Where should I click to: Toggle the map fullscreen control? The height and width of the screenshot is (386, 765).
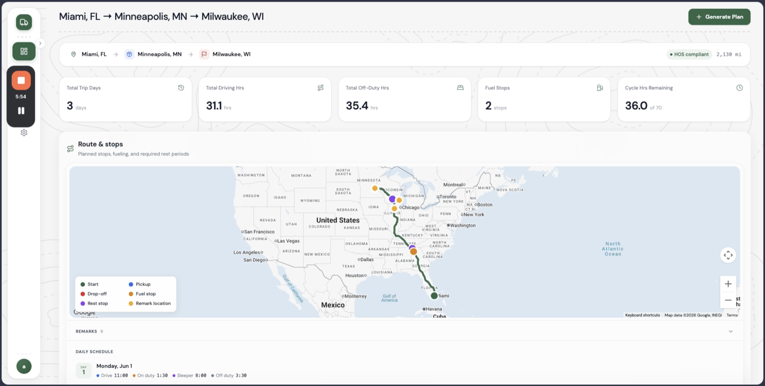pyautogui.click(x=728, y=255)
